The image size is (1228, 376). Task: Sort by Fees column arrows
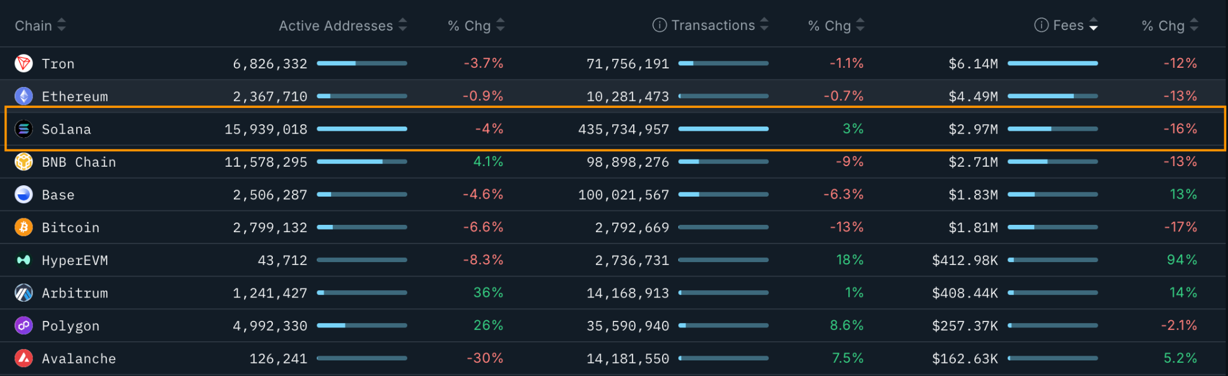pyautogui.click(x=1094, y=25)
